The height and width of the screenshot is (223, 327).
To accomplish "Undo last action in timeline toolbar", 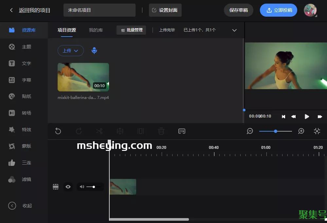I will (58, 131).
